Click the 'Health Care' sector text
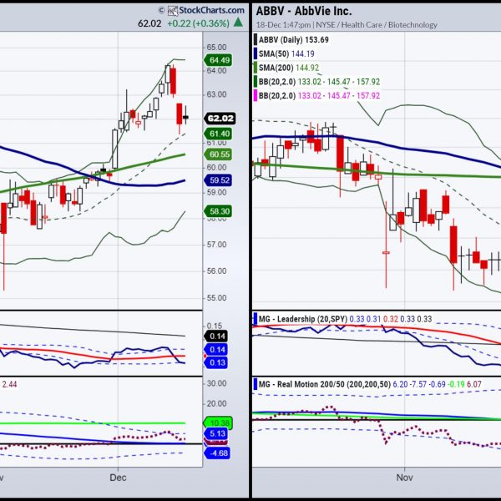The width and height of the screenshot is (501, 501). coord(362,25)
